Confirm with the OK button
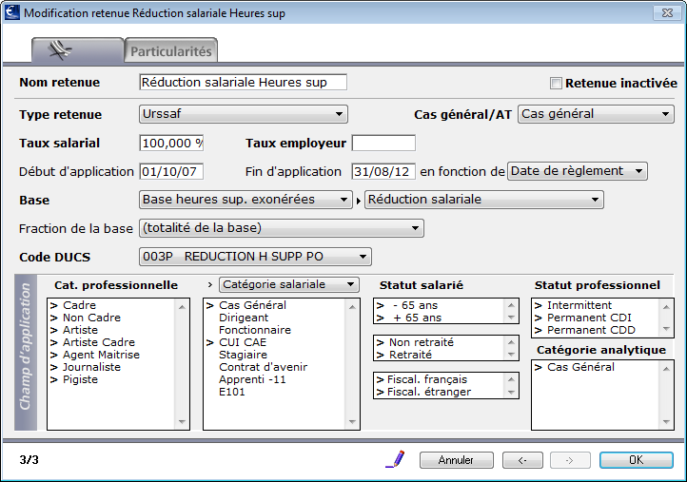 coord(637,460)
